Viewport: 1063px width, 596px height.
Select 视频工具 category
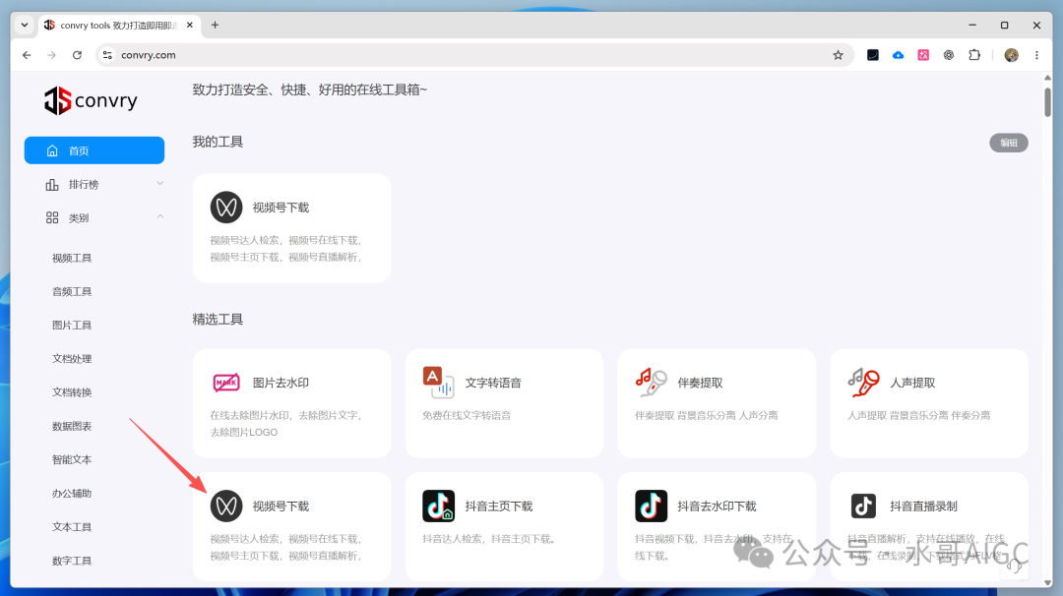72,258
